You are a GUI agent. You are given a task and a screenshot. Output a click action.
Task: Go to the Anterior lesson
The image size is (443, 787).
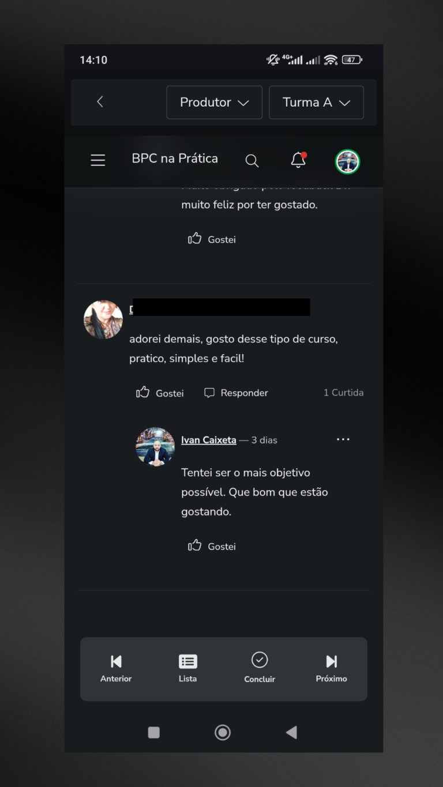click(116, 668)
